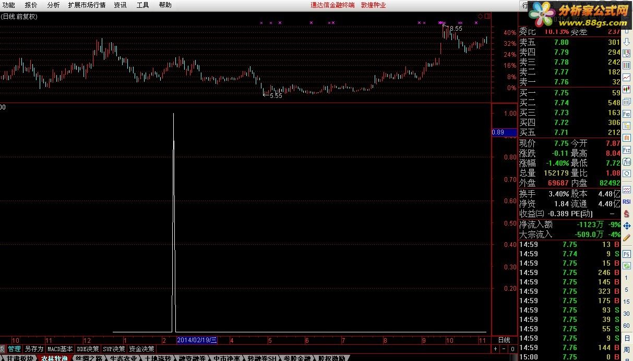Select the 土地流转 sector tab
Screen dimensions: 633x361
[x=158, y=358]
